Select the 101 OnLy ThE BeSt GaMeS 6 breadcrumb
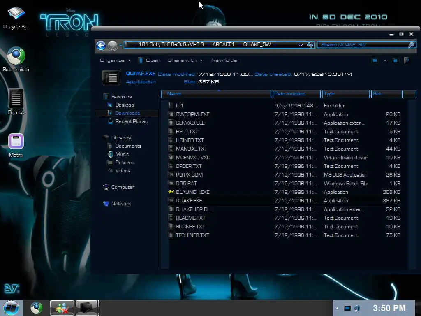The width and height of the screenshot is (421, 316). pos(171,44)
